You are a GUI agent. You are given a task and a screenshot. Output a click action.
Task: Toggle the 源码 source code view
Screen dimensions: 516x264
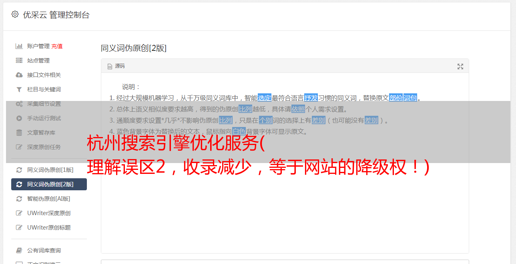(116, 66)
